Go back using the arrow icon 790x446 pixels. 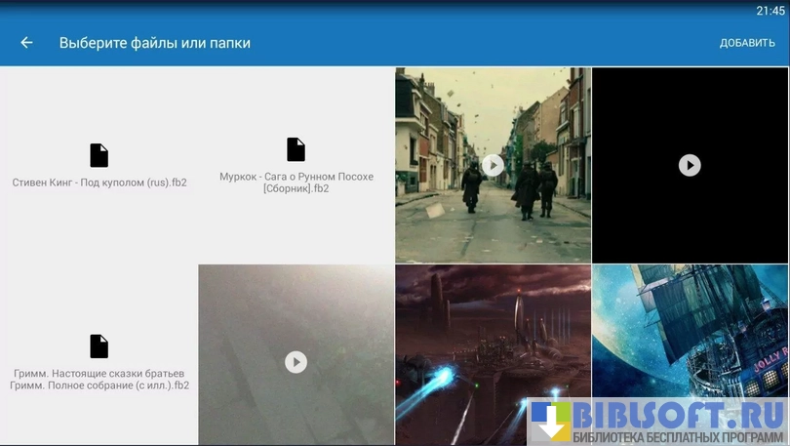(26, 43)
